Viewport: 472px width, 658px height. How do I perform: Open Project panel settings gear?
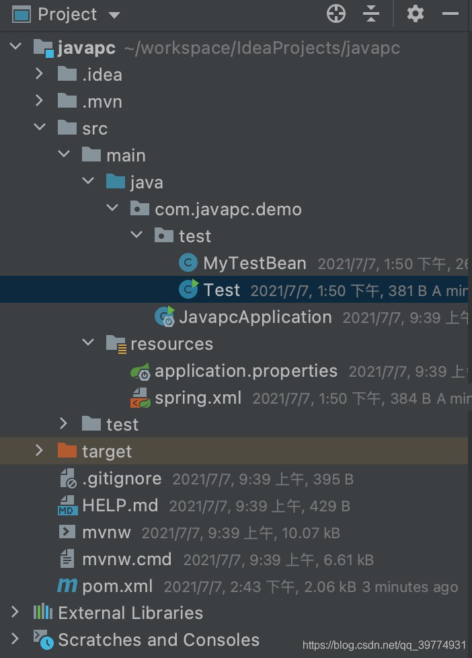point(415,13)
